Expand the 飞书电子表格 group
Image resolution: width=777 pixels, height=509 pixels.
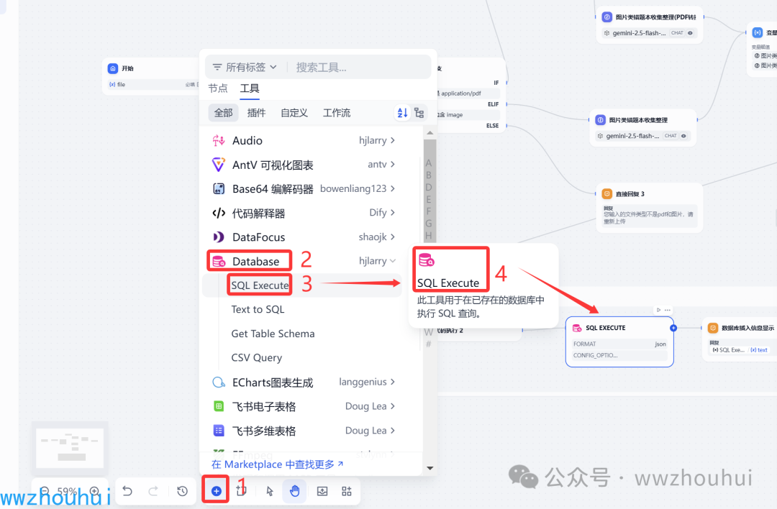point(393,406)
